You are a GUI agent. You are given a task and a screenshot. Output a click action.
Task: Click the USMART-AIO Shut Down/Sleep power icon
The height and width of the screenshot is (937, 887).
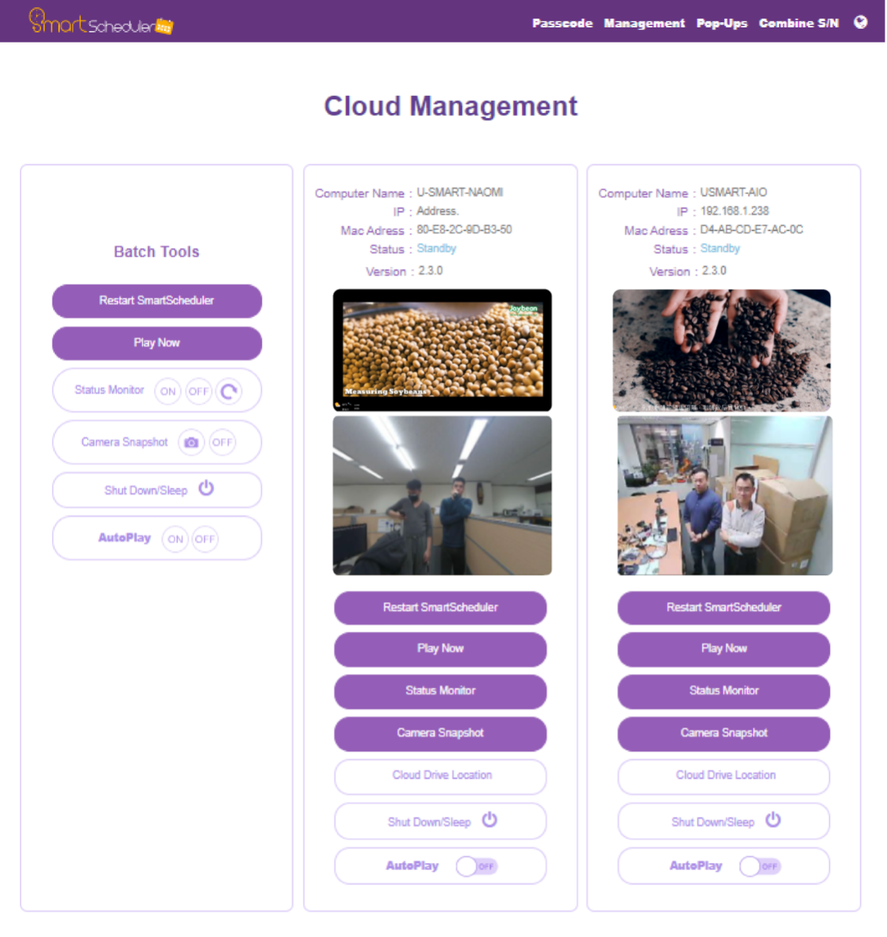(x=773, y=820)
